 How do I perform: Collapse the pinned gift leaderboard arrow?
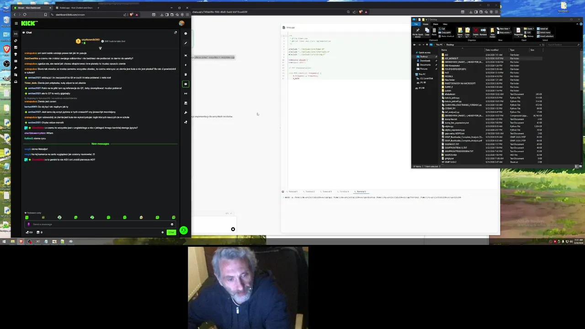coord(100,48)
